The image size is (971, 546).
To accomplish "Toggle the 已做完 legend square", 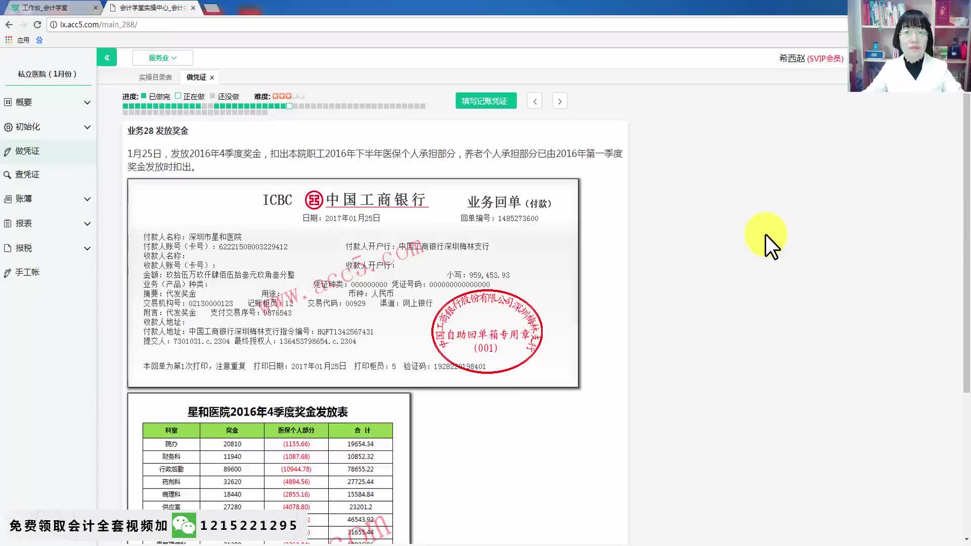I will tap(144, 95).
